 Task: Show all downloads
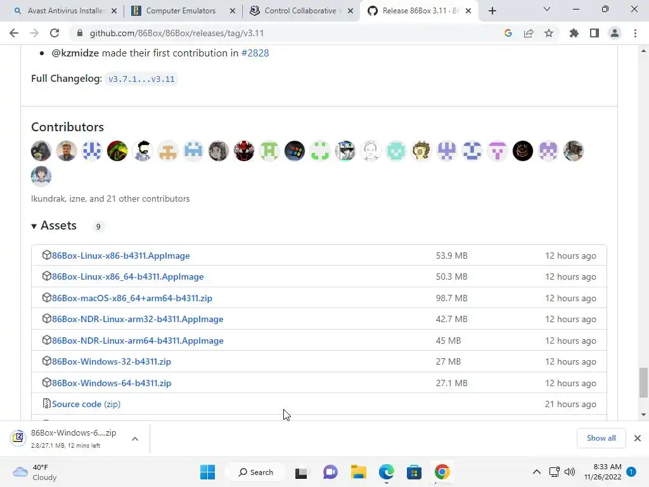[601, 438]
